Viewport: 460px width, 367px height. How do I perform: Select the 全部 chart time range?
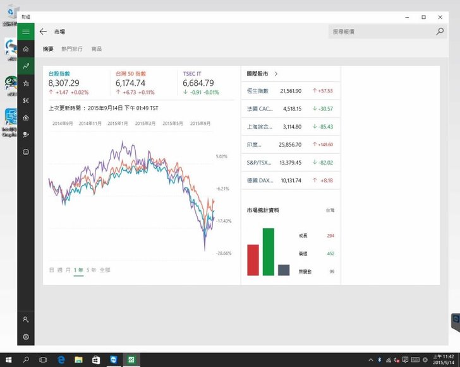pyautogui.click(x=104, y=270)
